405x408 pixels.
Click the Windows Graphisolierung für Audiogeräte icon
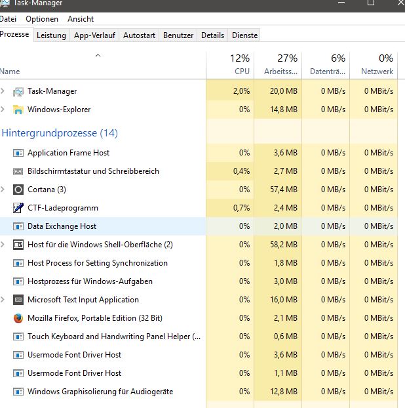pos(18,392)
